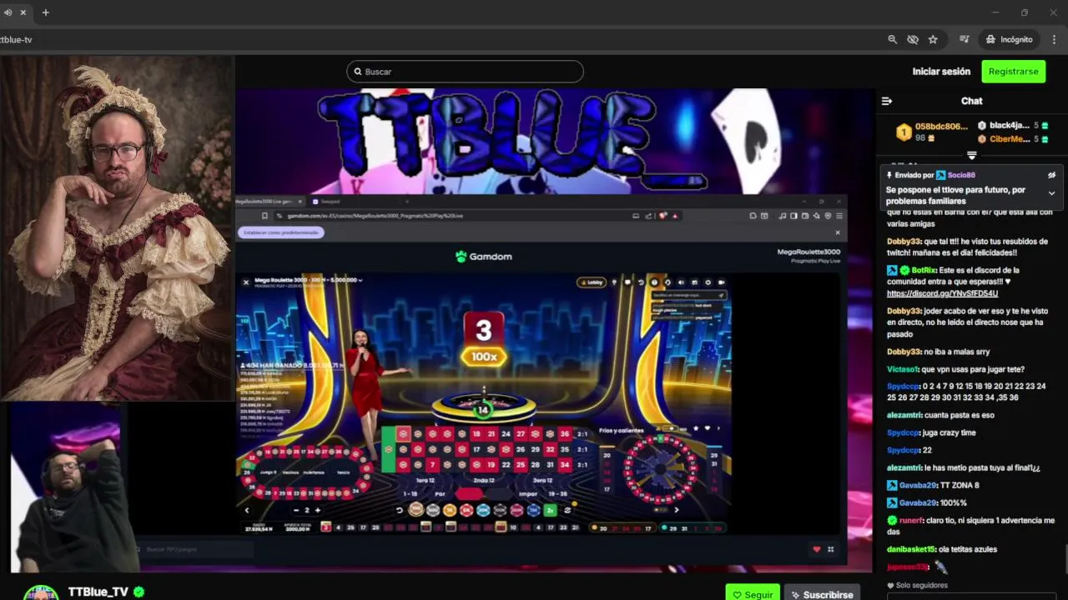Screen dimensions: 1068x600
Task: Click the crossed-eye icon in Chrome address bar
Action: (x=913, y=39)
